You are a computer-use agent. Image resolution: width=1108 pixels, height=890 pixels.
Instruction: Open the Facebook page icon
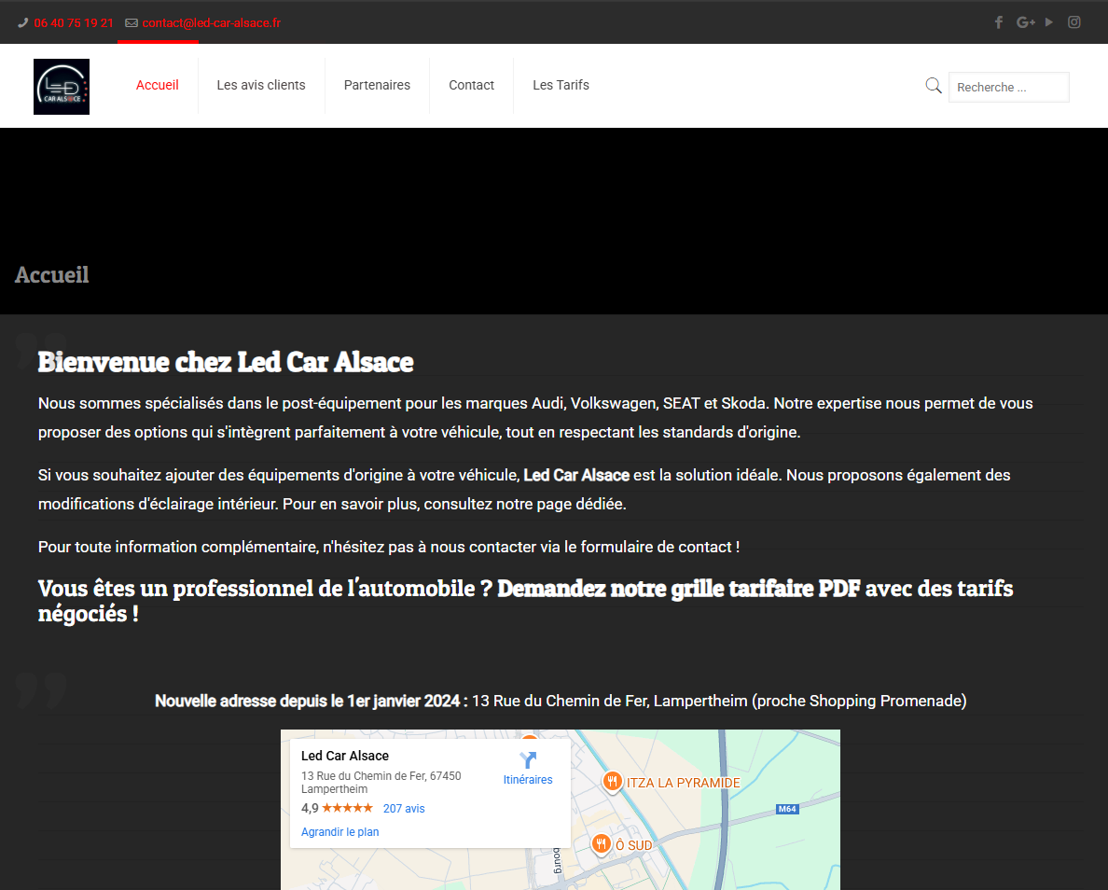[x=999, y=22]
